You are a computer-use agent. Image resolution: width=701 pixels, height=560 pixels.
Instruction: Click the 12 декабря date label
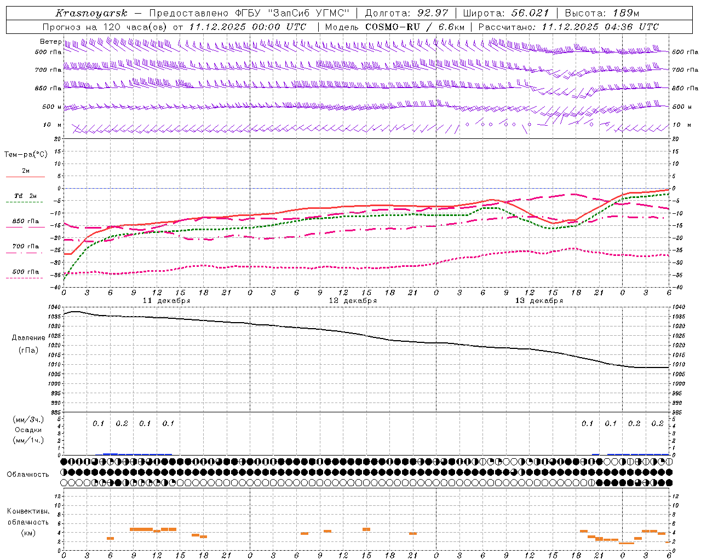(x=353, y=301)
